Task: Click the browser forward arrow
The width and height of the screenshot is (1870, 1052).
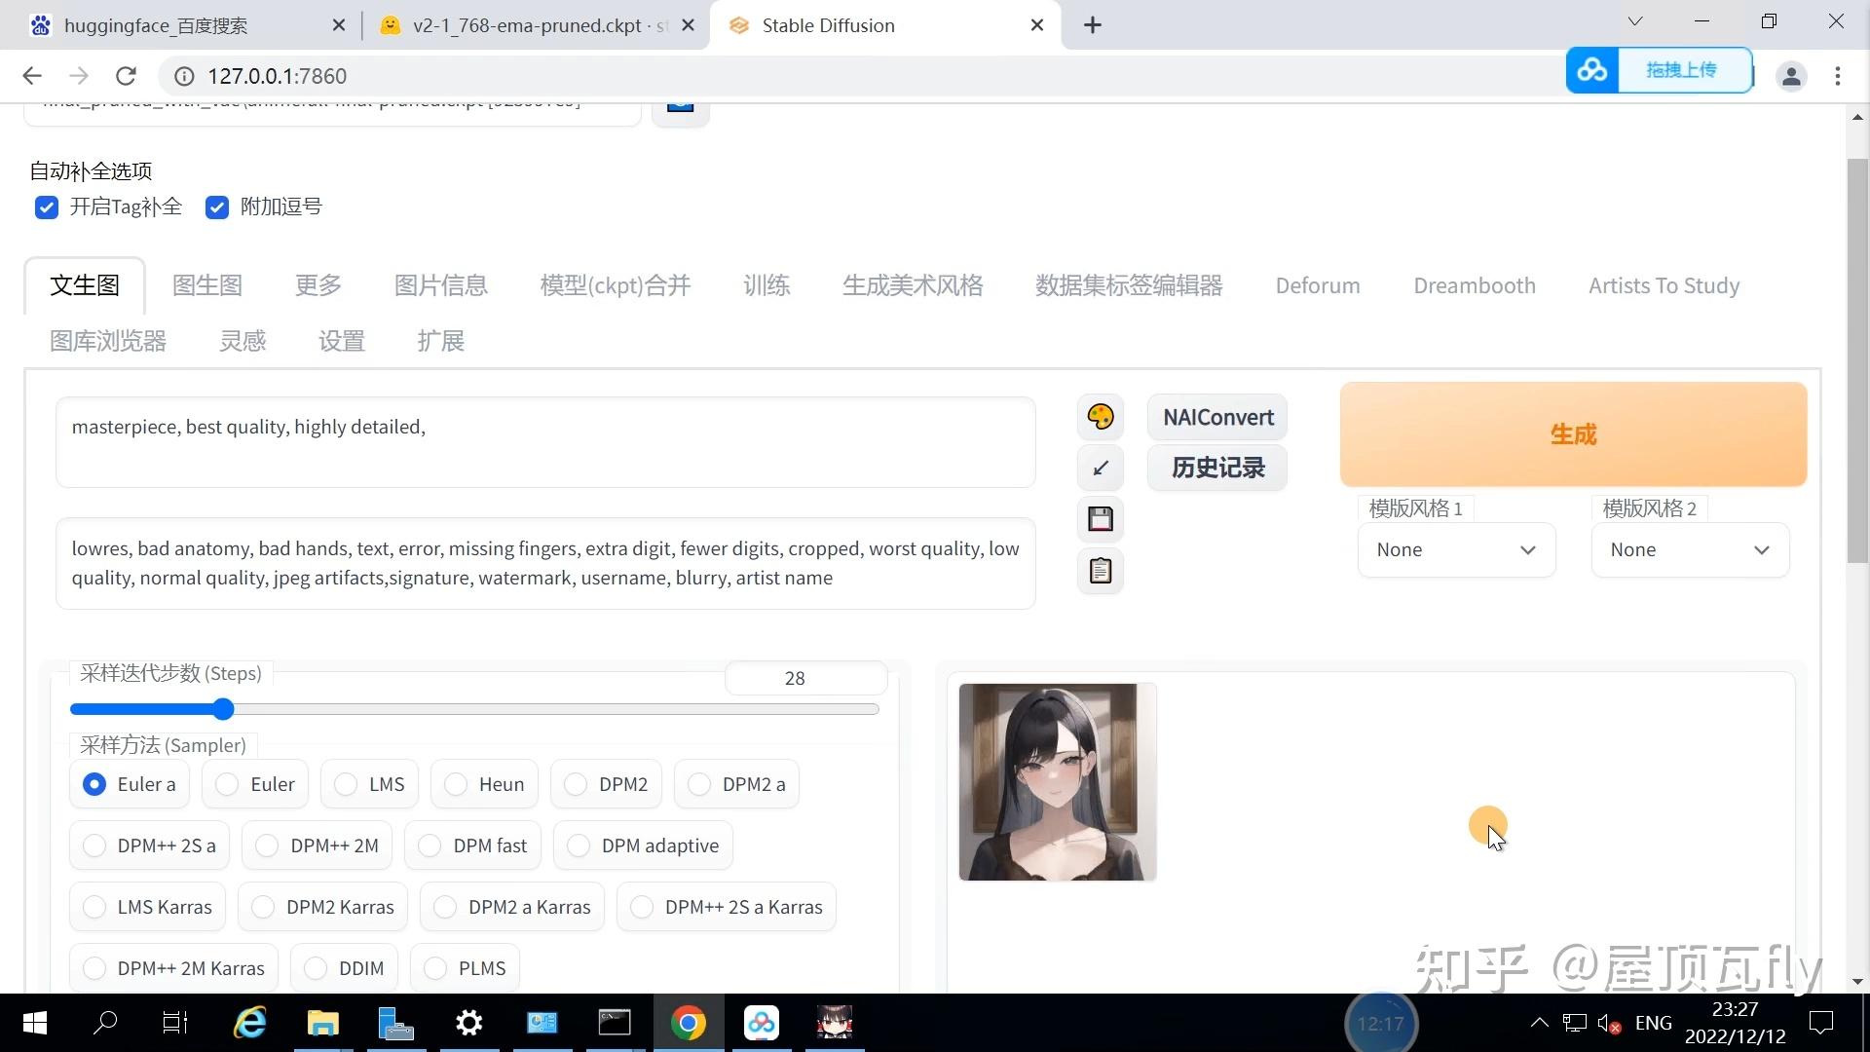Action: [x=79, y=76]
